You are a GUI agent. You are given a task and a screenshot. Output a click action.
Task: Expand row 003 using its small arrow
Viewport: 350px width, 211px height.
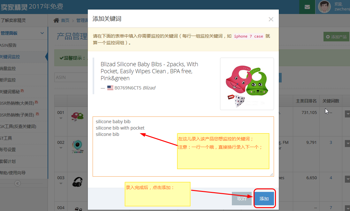61,183
